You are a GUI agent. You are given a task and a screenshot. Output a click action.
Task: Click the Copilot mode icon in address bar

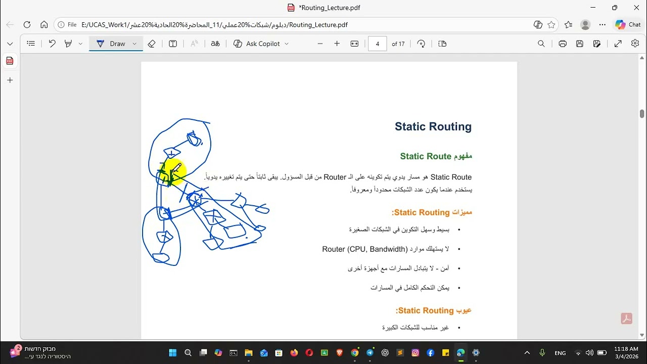538,24
